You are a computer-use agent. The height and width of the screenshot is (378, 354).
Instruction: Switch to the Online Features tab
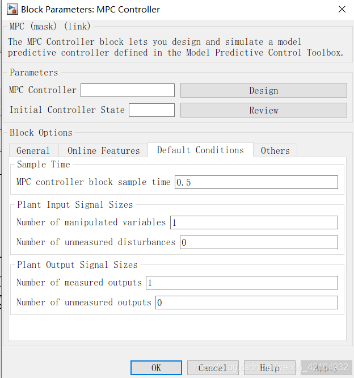(x=103, y=150)
